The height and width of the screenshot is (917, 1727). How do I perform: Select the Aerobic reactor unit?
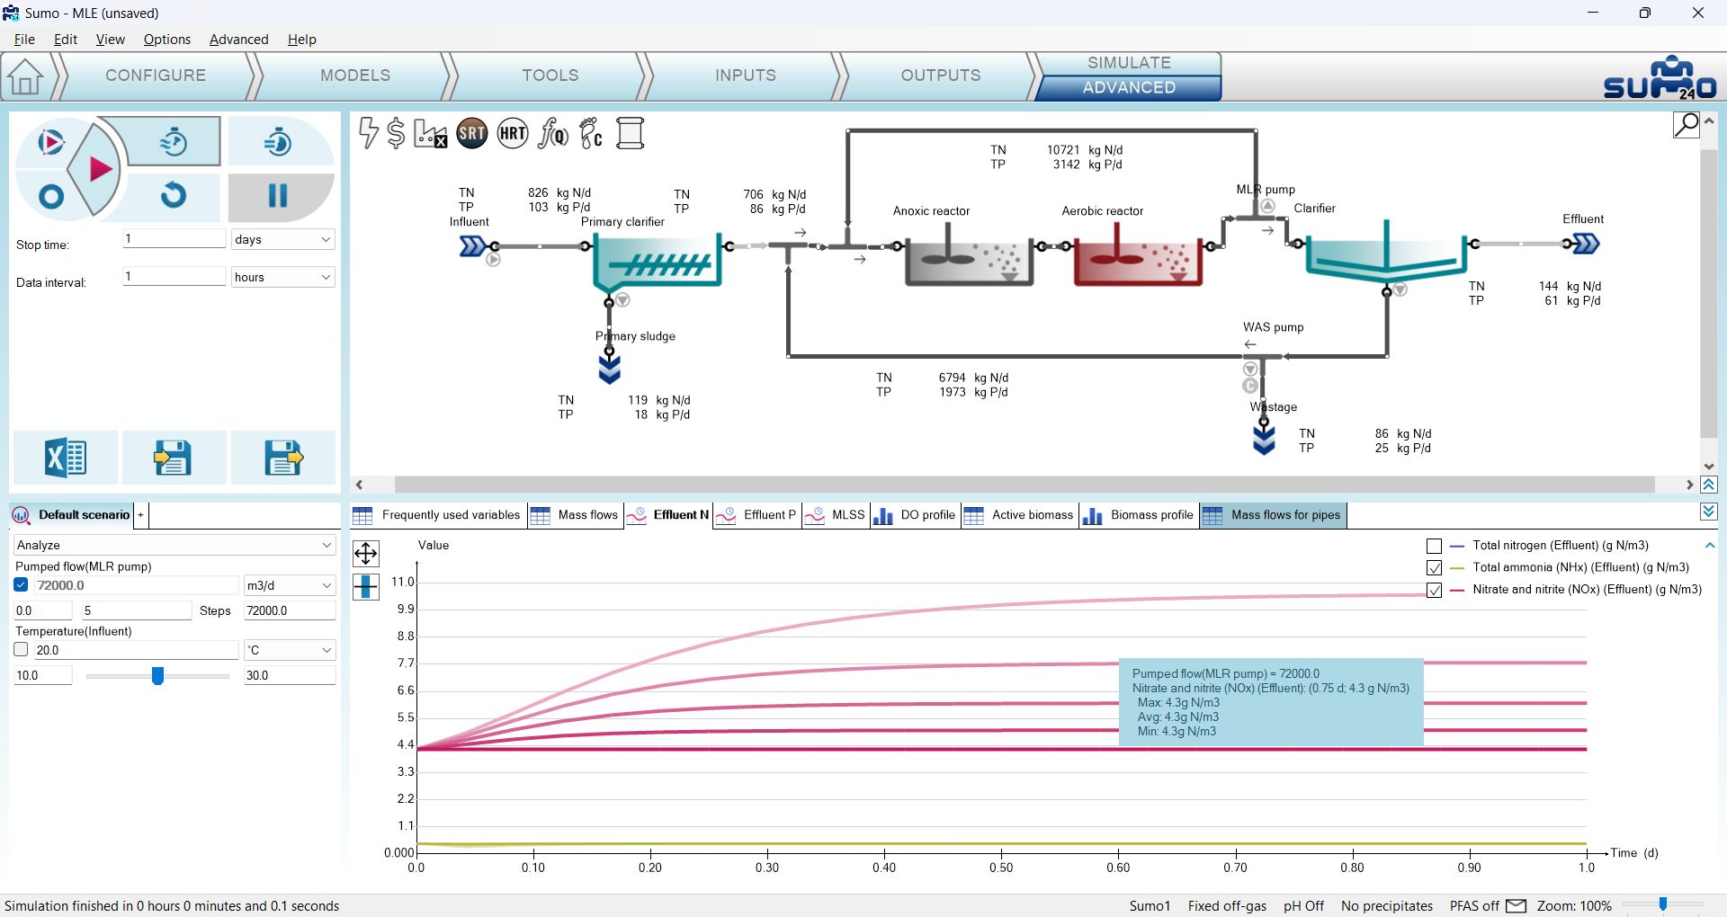coord(1138,256)
